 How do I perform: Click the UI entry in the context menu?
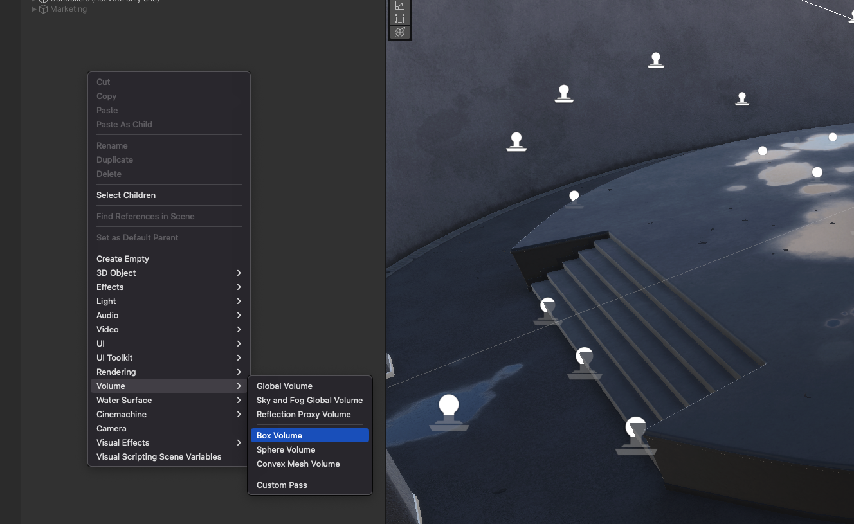tap(169, 343)
